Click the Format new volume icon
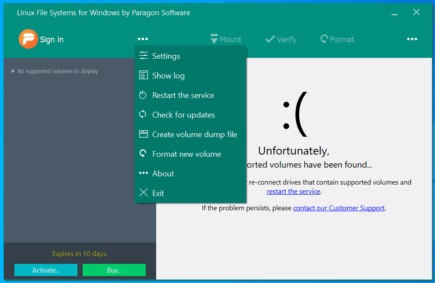Viewport: 435px width, 283px height. (x=143, y=153)
